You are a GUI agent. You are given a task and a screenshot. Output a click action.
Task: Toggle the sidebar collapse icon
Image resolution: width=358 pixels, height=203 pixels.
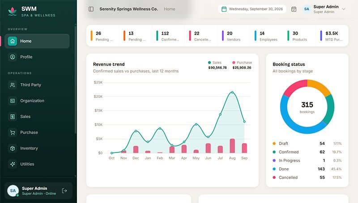(x=91, y=9)
